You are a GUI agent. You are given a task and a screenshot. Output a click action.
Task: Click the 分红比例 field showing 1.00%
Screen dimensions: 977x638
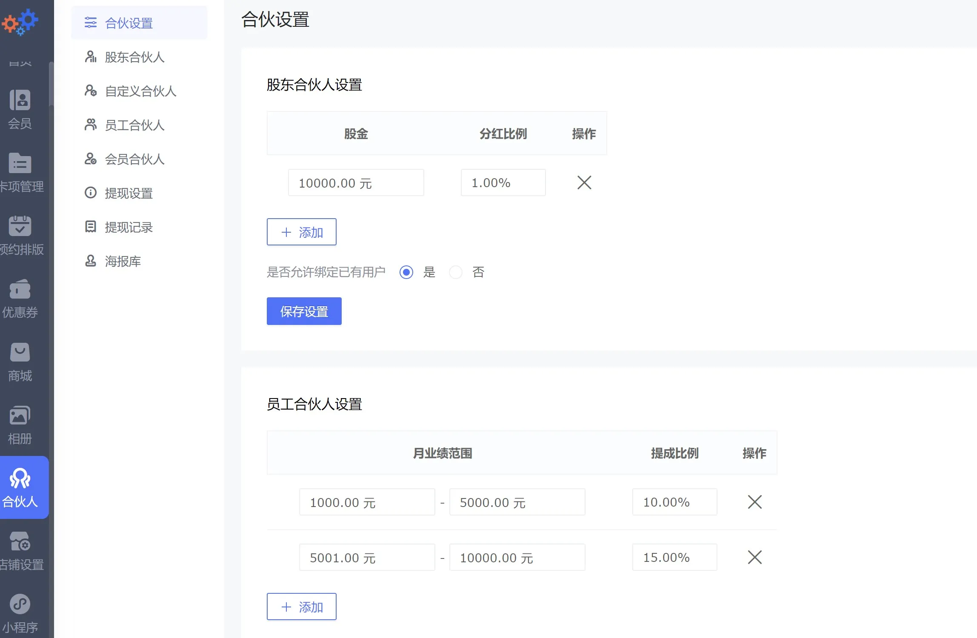click(x=503, y=182)
